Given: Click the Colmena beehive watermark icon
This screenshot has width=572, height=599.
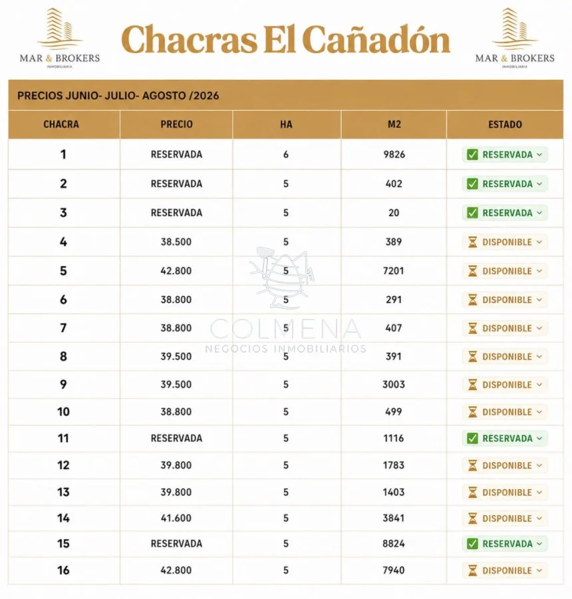Looking at the screenshot, I should coord(282,277).
